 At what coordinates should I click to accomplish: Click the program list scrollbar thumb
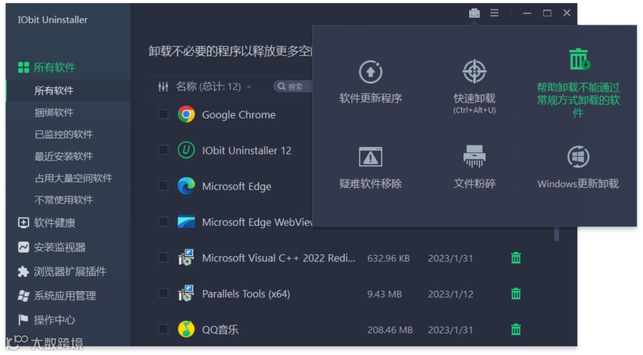coord(557,233)
